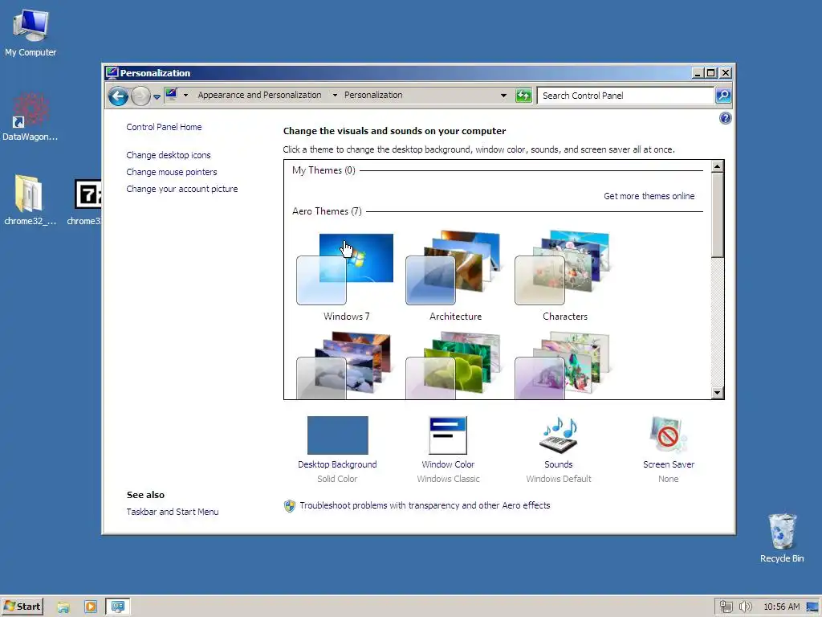Click the themes list scrollbar thumb
The image size is (822, 617).
click(x=717, y=215)
